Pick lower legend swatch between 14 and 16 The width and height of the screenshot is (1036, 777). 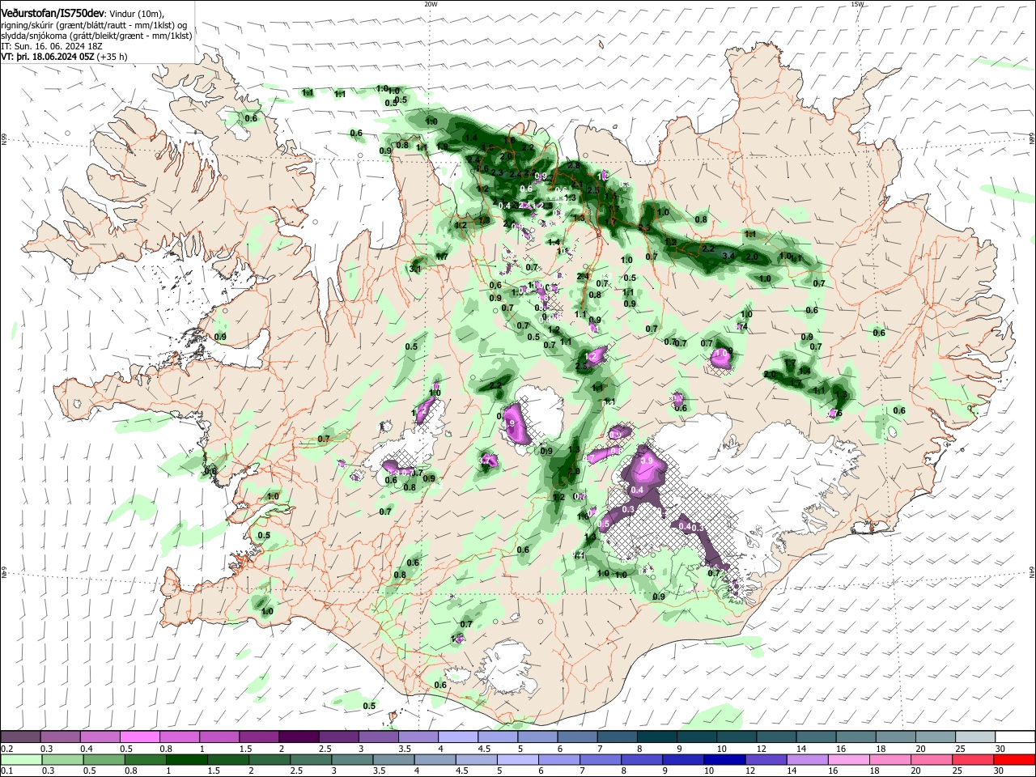click(807, 759)
